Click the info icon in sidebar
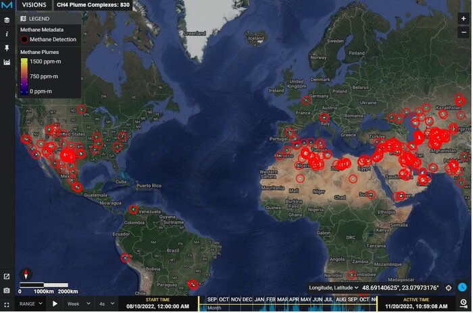473x313 pixels. click(x=7, y=34)
